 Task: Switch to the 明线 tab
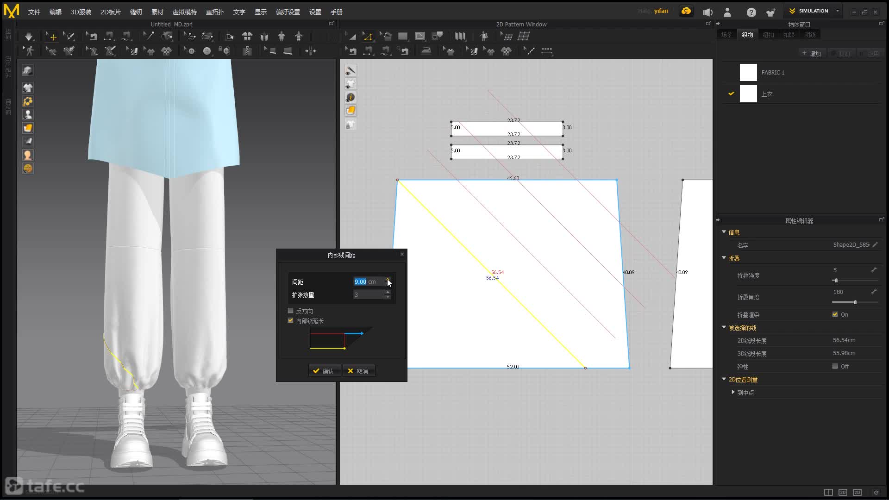tap(810, 35)
